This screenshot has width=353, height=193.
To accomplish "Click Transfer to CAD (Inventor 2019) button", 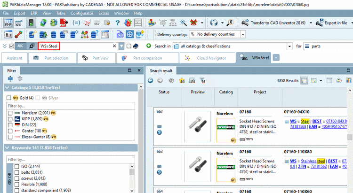I will click(274, 23).
